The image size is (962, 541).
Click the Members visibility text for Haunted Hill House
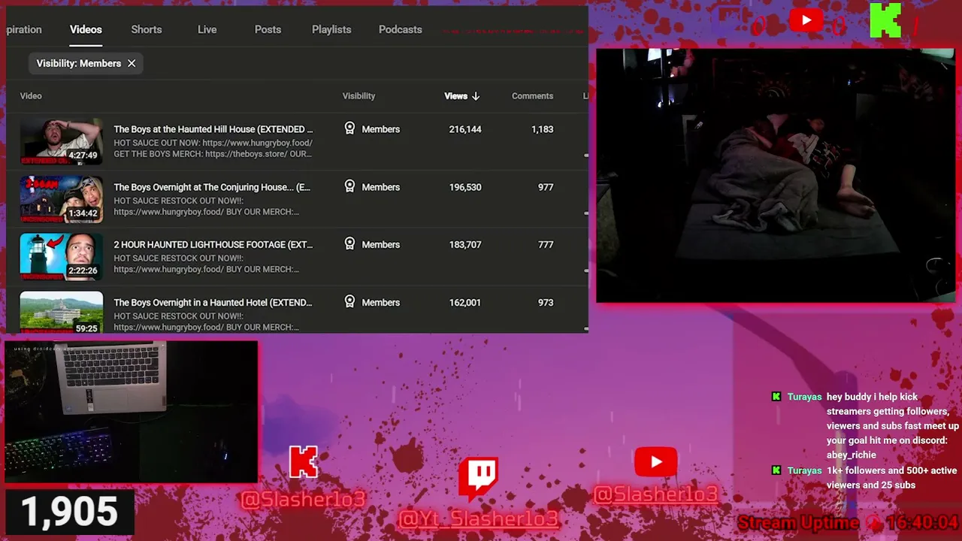click(x=381, y=129)
